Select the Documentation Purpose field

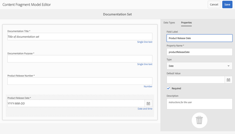pos(80,59)
